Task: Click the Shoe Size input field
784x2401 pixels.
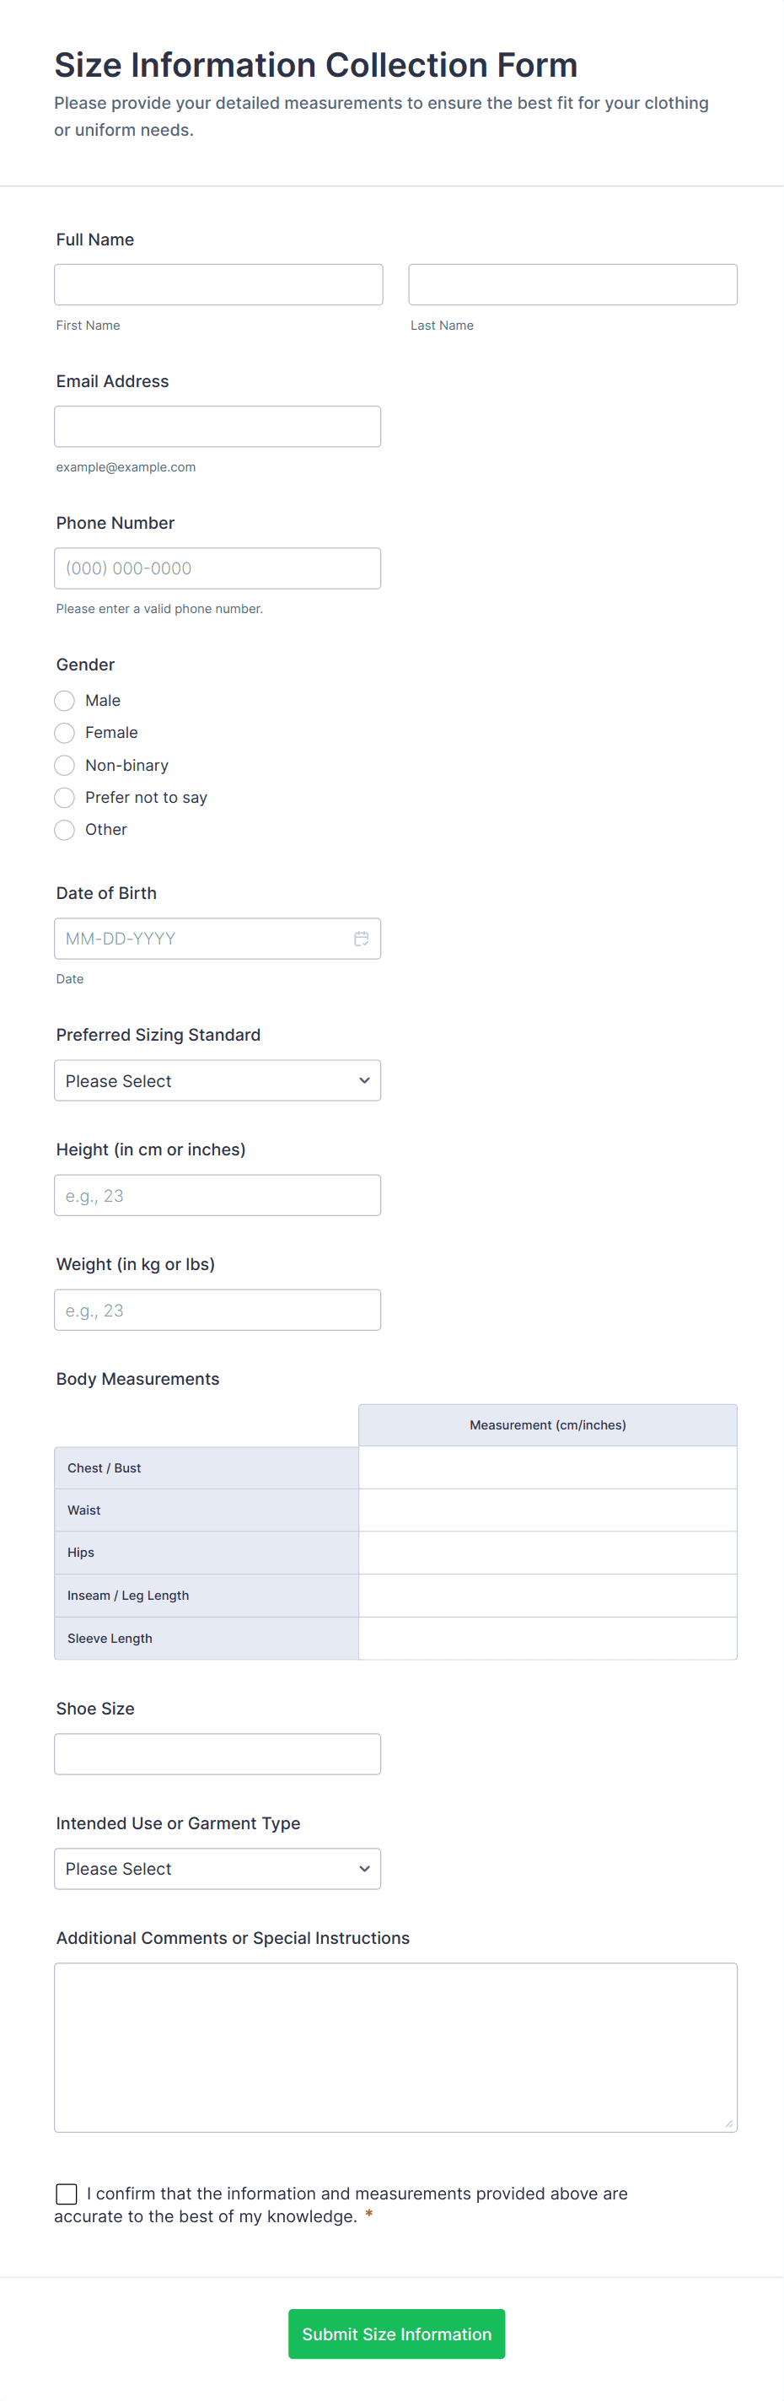Action: [217, 1753]
